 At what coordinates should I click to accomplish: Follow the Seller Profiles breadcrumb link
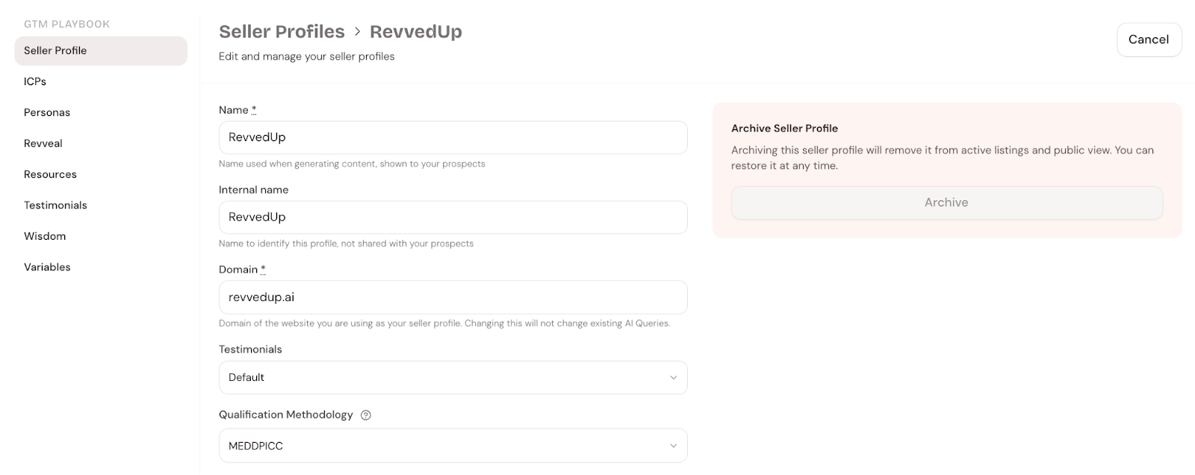point(282,31)
